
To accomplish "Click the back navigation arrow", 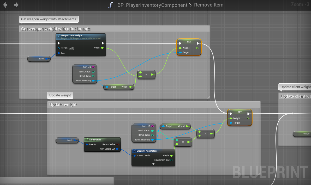I will tap(5, 5).
